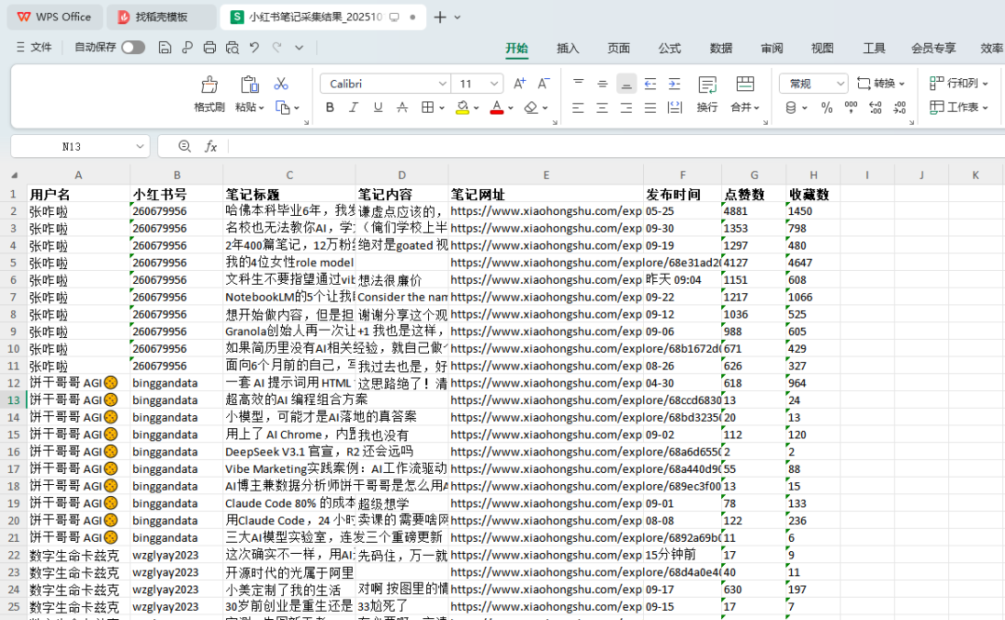Open the number format dropdown (常规)
Screen dimensions: 1005x620
click(x=839, y=84)
